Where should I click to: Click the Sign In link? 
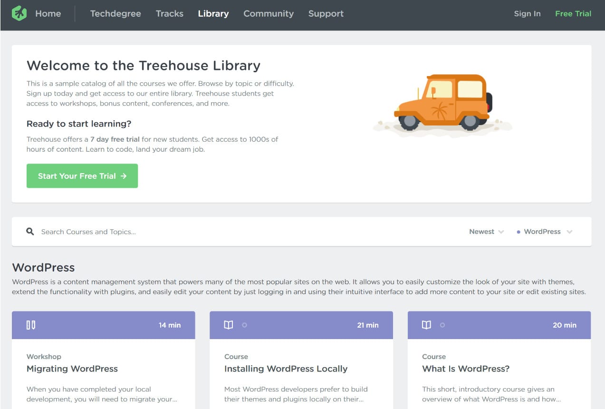point(527,14)
